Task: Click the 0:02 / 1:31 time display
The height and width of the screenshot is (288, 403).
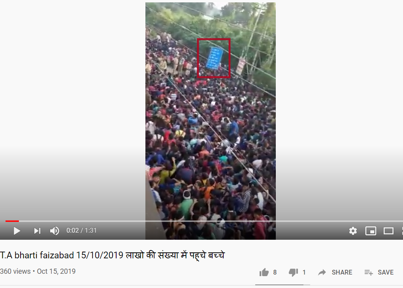Action: coord(81,230)
